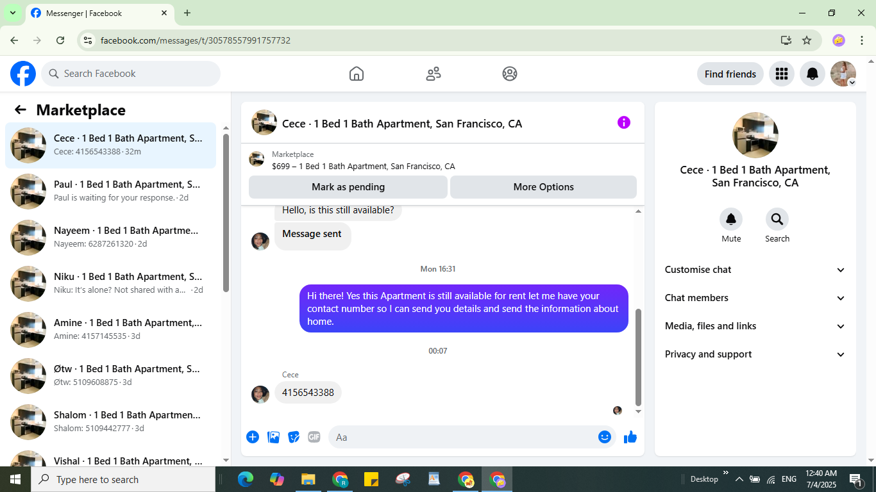876x492 pixels.
Task: Go back from Marketplace with arrow
Action: pyautogui.click(x=21, y=110)
